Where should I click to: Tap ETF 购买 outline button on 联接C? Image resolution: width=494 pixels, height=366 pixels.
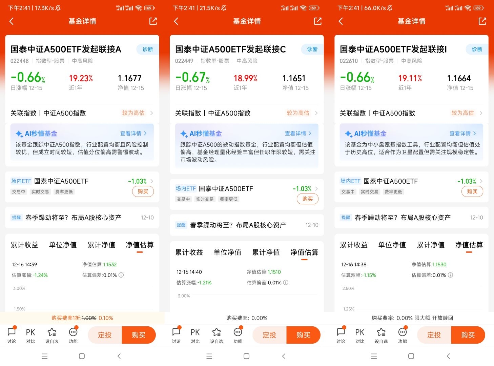[308, 199]
